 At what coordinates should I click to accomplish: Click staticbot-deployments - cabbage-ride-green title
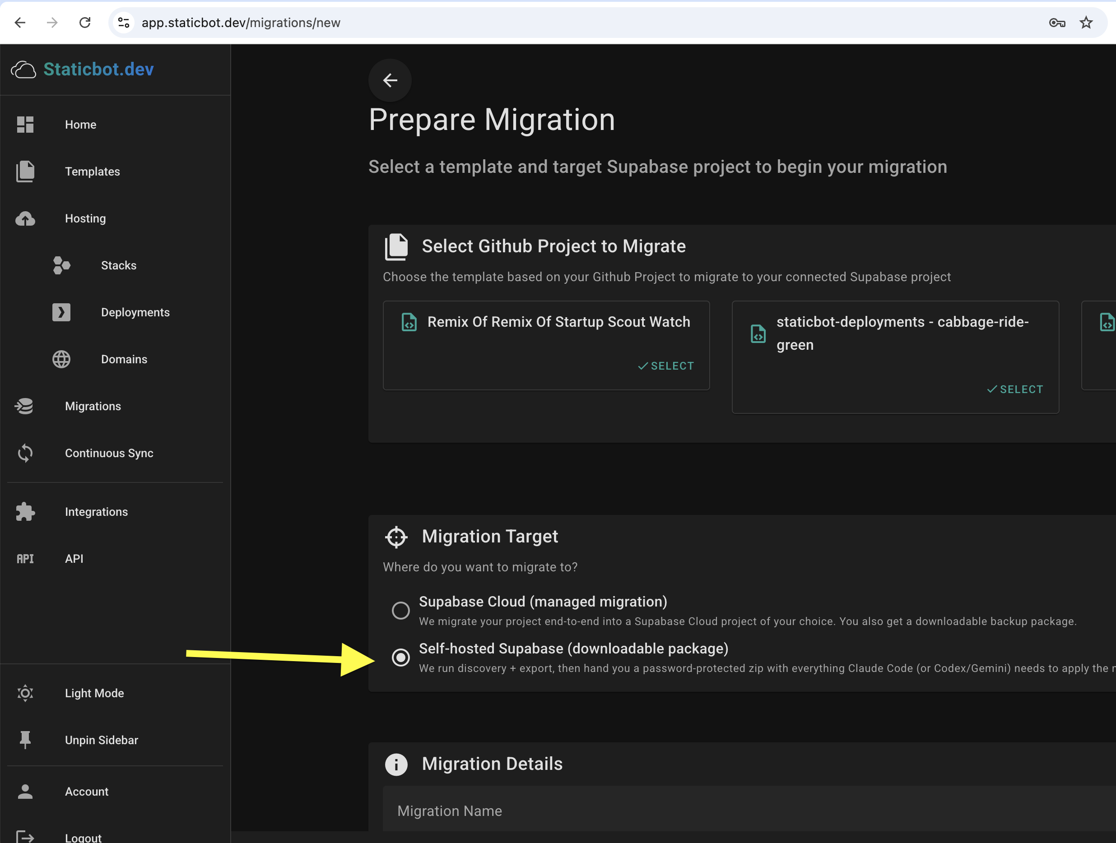[902, 333]
